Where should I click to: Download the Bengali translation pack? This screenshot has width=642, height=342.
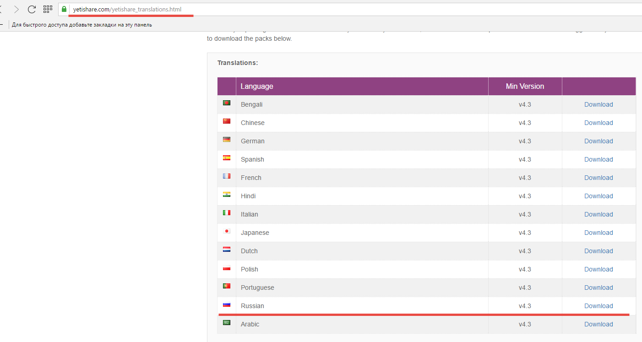(598, 104)
